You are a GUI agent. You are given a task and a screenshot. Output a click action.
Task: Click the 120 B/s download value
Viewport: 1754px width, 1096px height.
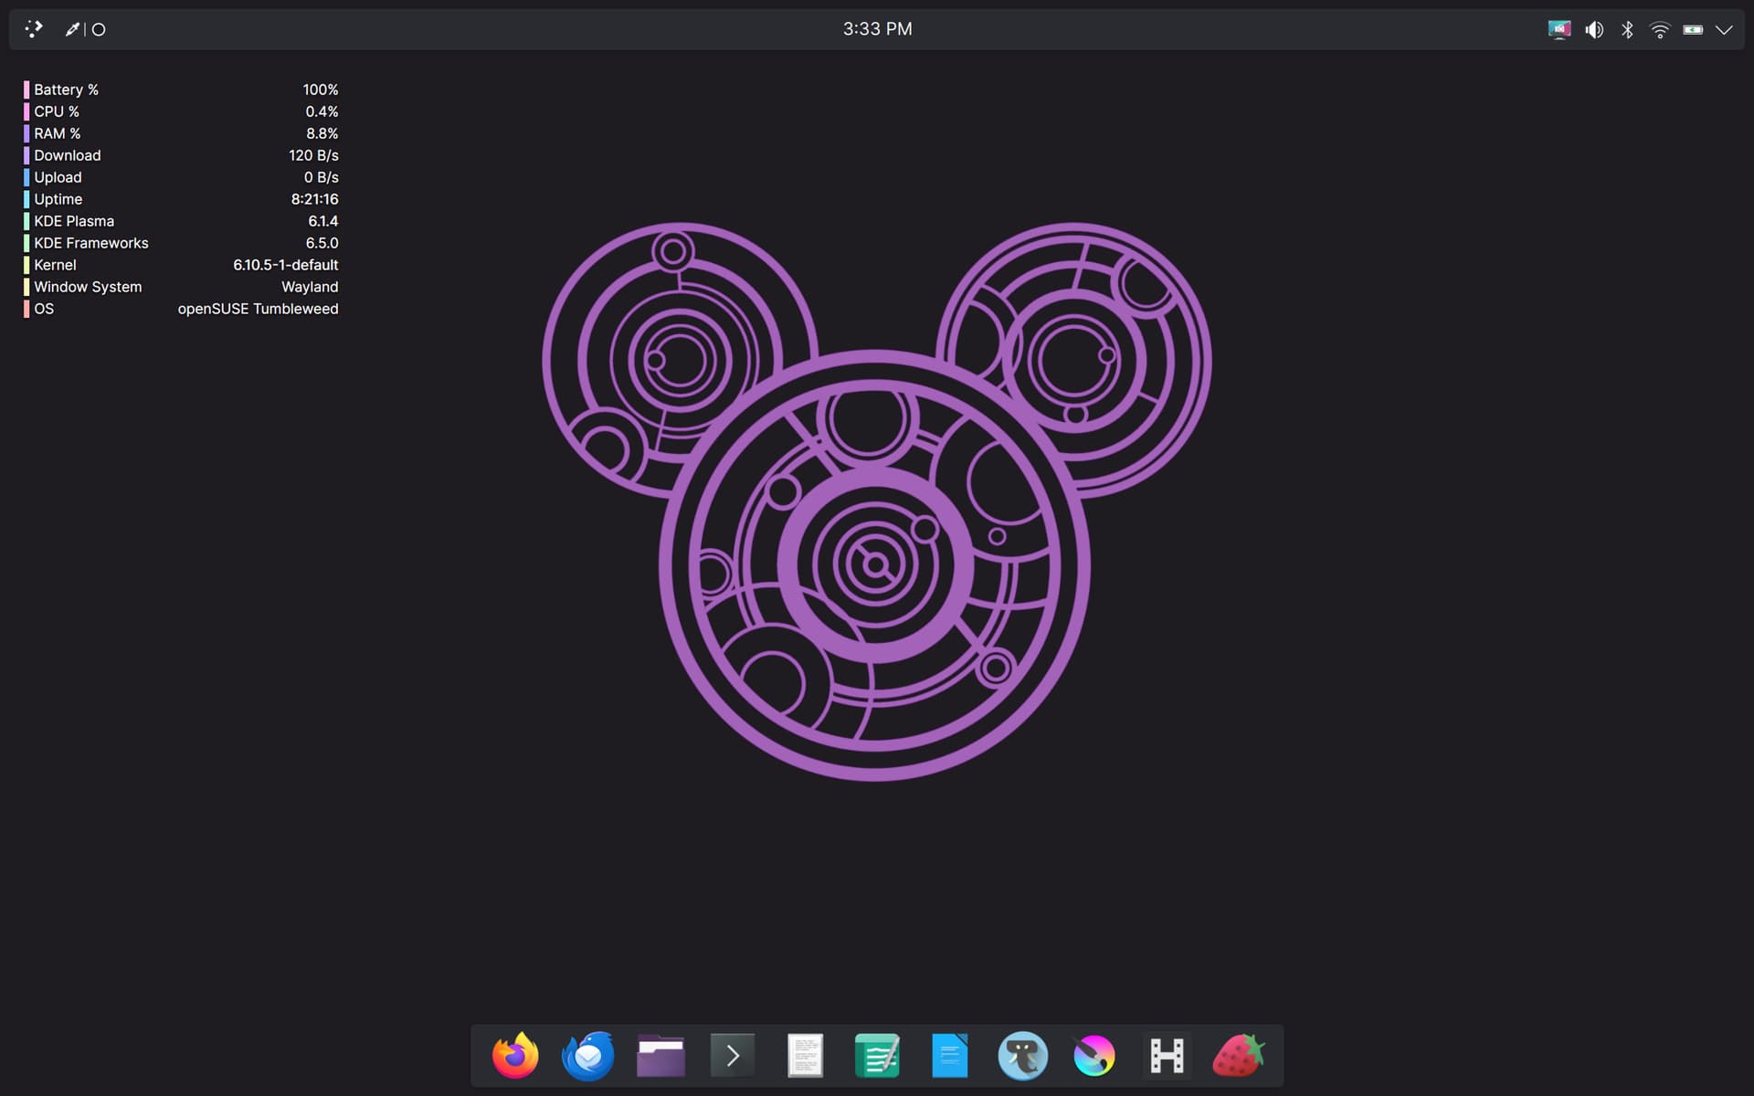[x=313, y=155]
